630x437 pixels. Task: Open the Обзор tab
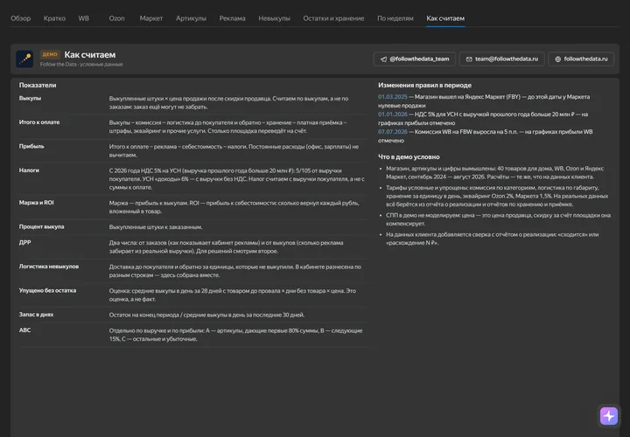(20, 18)
